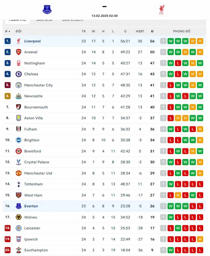
Task: Switch to the Sân nhà tab
Action: 44,20
